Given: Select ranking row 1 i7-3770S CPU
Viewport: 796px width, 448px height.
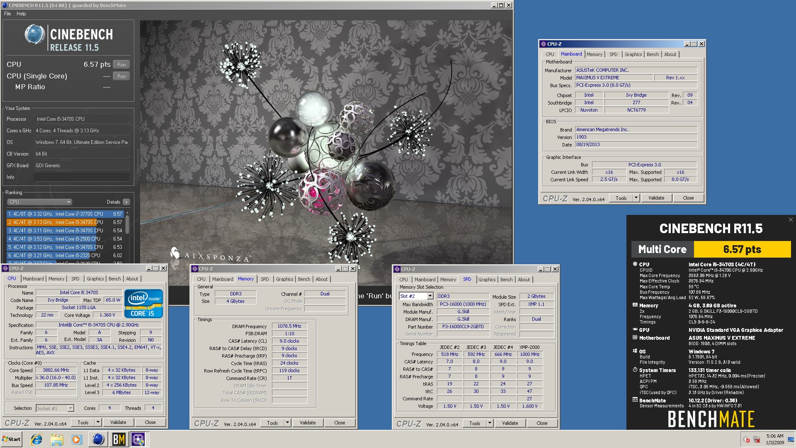Looking at the screenshot, I should point(65,214).
